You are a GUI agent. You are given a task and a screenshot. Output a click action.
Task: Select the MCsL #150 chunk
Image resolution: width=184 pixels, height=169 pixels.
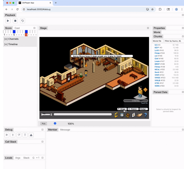167,70
